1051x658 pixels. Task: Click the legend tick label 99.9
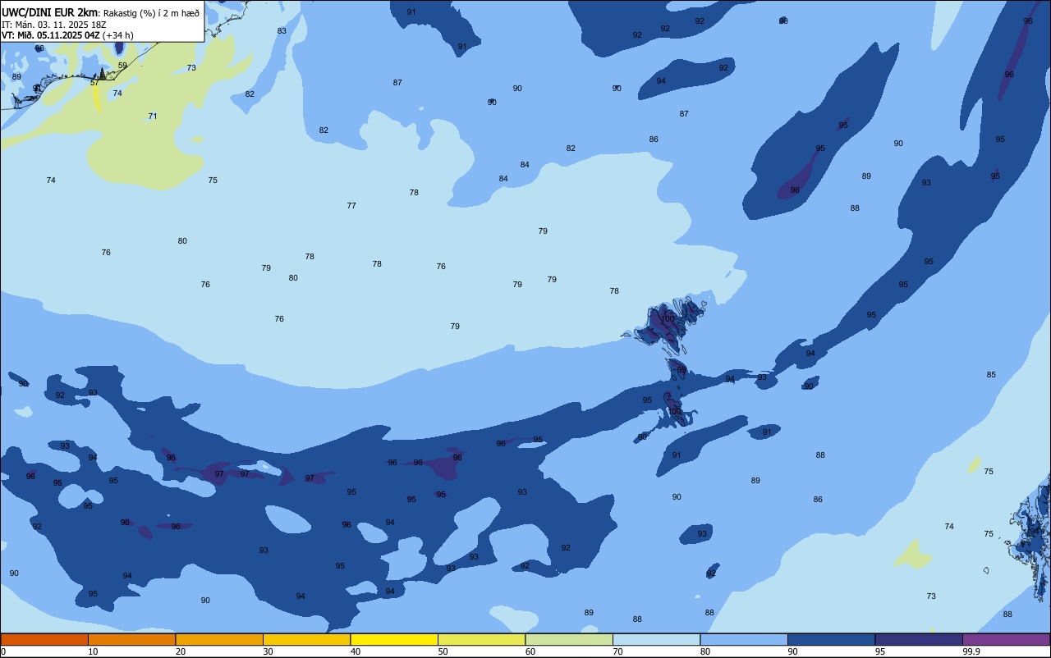pyautogui.click(x=971, y=651)
